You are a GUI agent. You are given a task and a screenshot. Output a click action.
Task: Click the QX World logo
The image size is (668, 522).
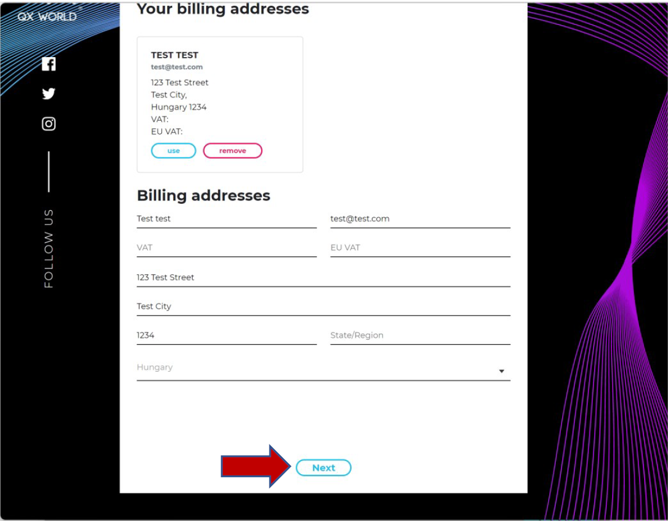47,16
